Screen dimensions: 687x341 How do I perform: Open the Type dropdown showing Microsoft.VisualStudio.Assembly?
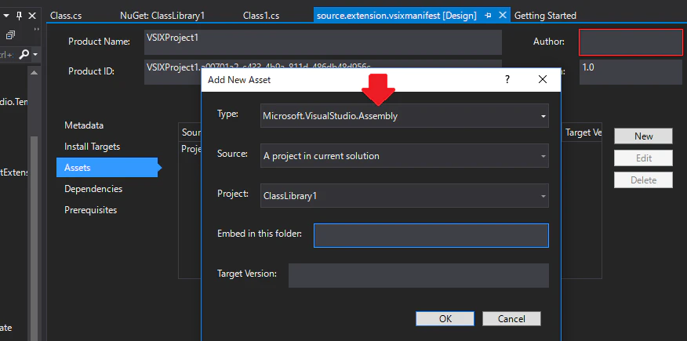404,116
